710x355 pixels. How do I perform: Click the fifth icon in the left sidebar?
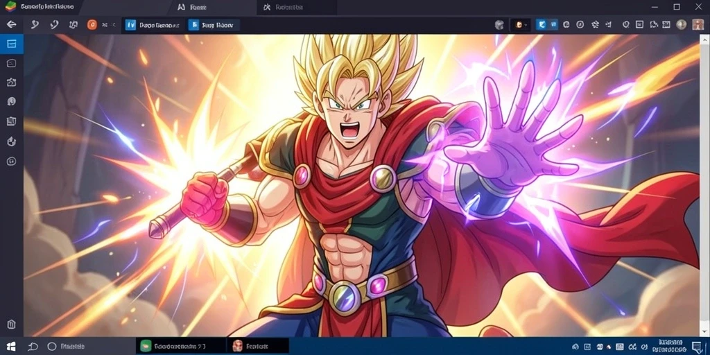12,121
